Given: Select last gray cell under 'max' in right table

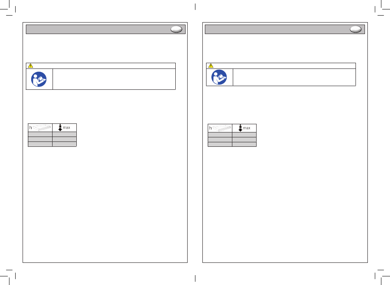Looking at the screenshot, I should click(x=244, y=144).
